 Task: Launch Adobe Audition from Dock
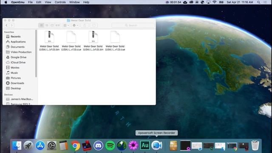145,145
